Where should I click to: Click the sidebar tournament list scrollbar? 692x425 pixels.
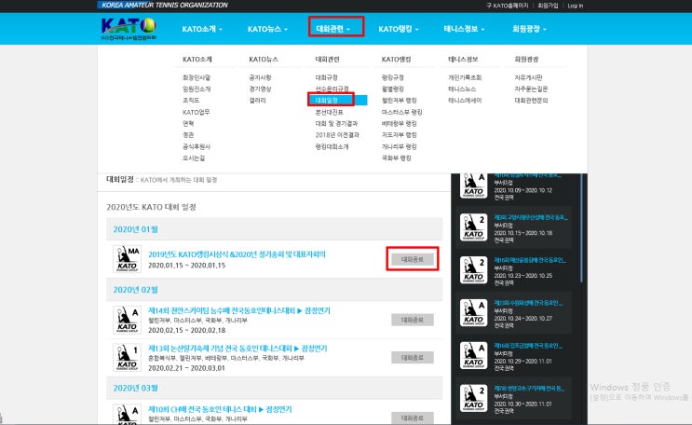[582, 227]
